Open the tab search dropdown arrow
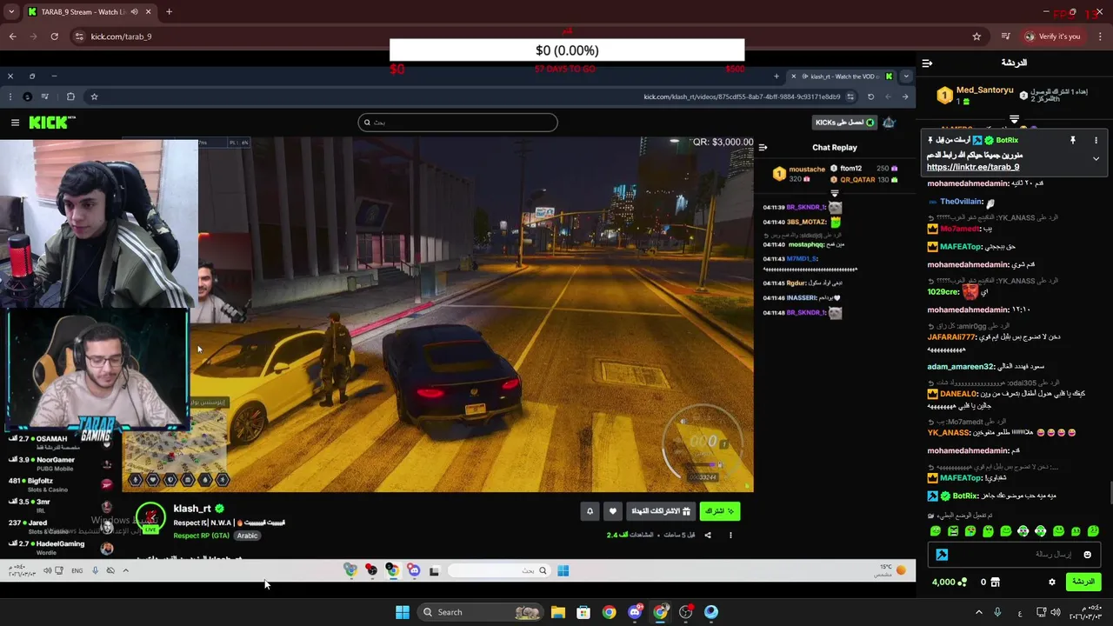 [11, 12]
